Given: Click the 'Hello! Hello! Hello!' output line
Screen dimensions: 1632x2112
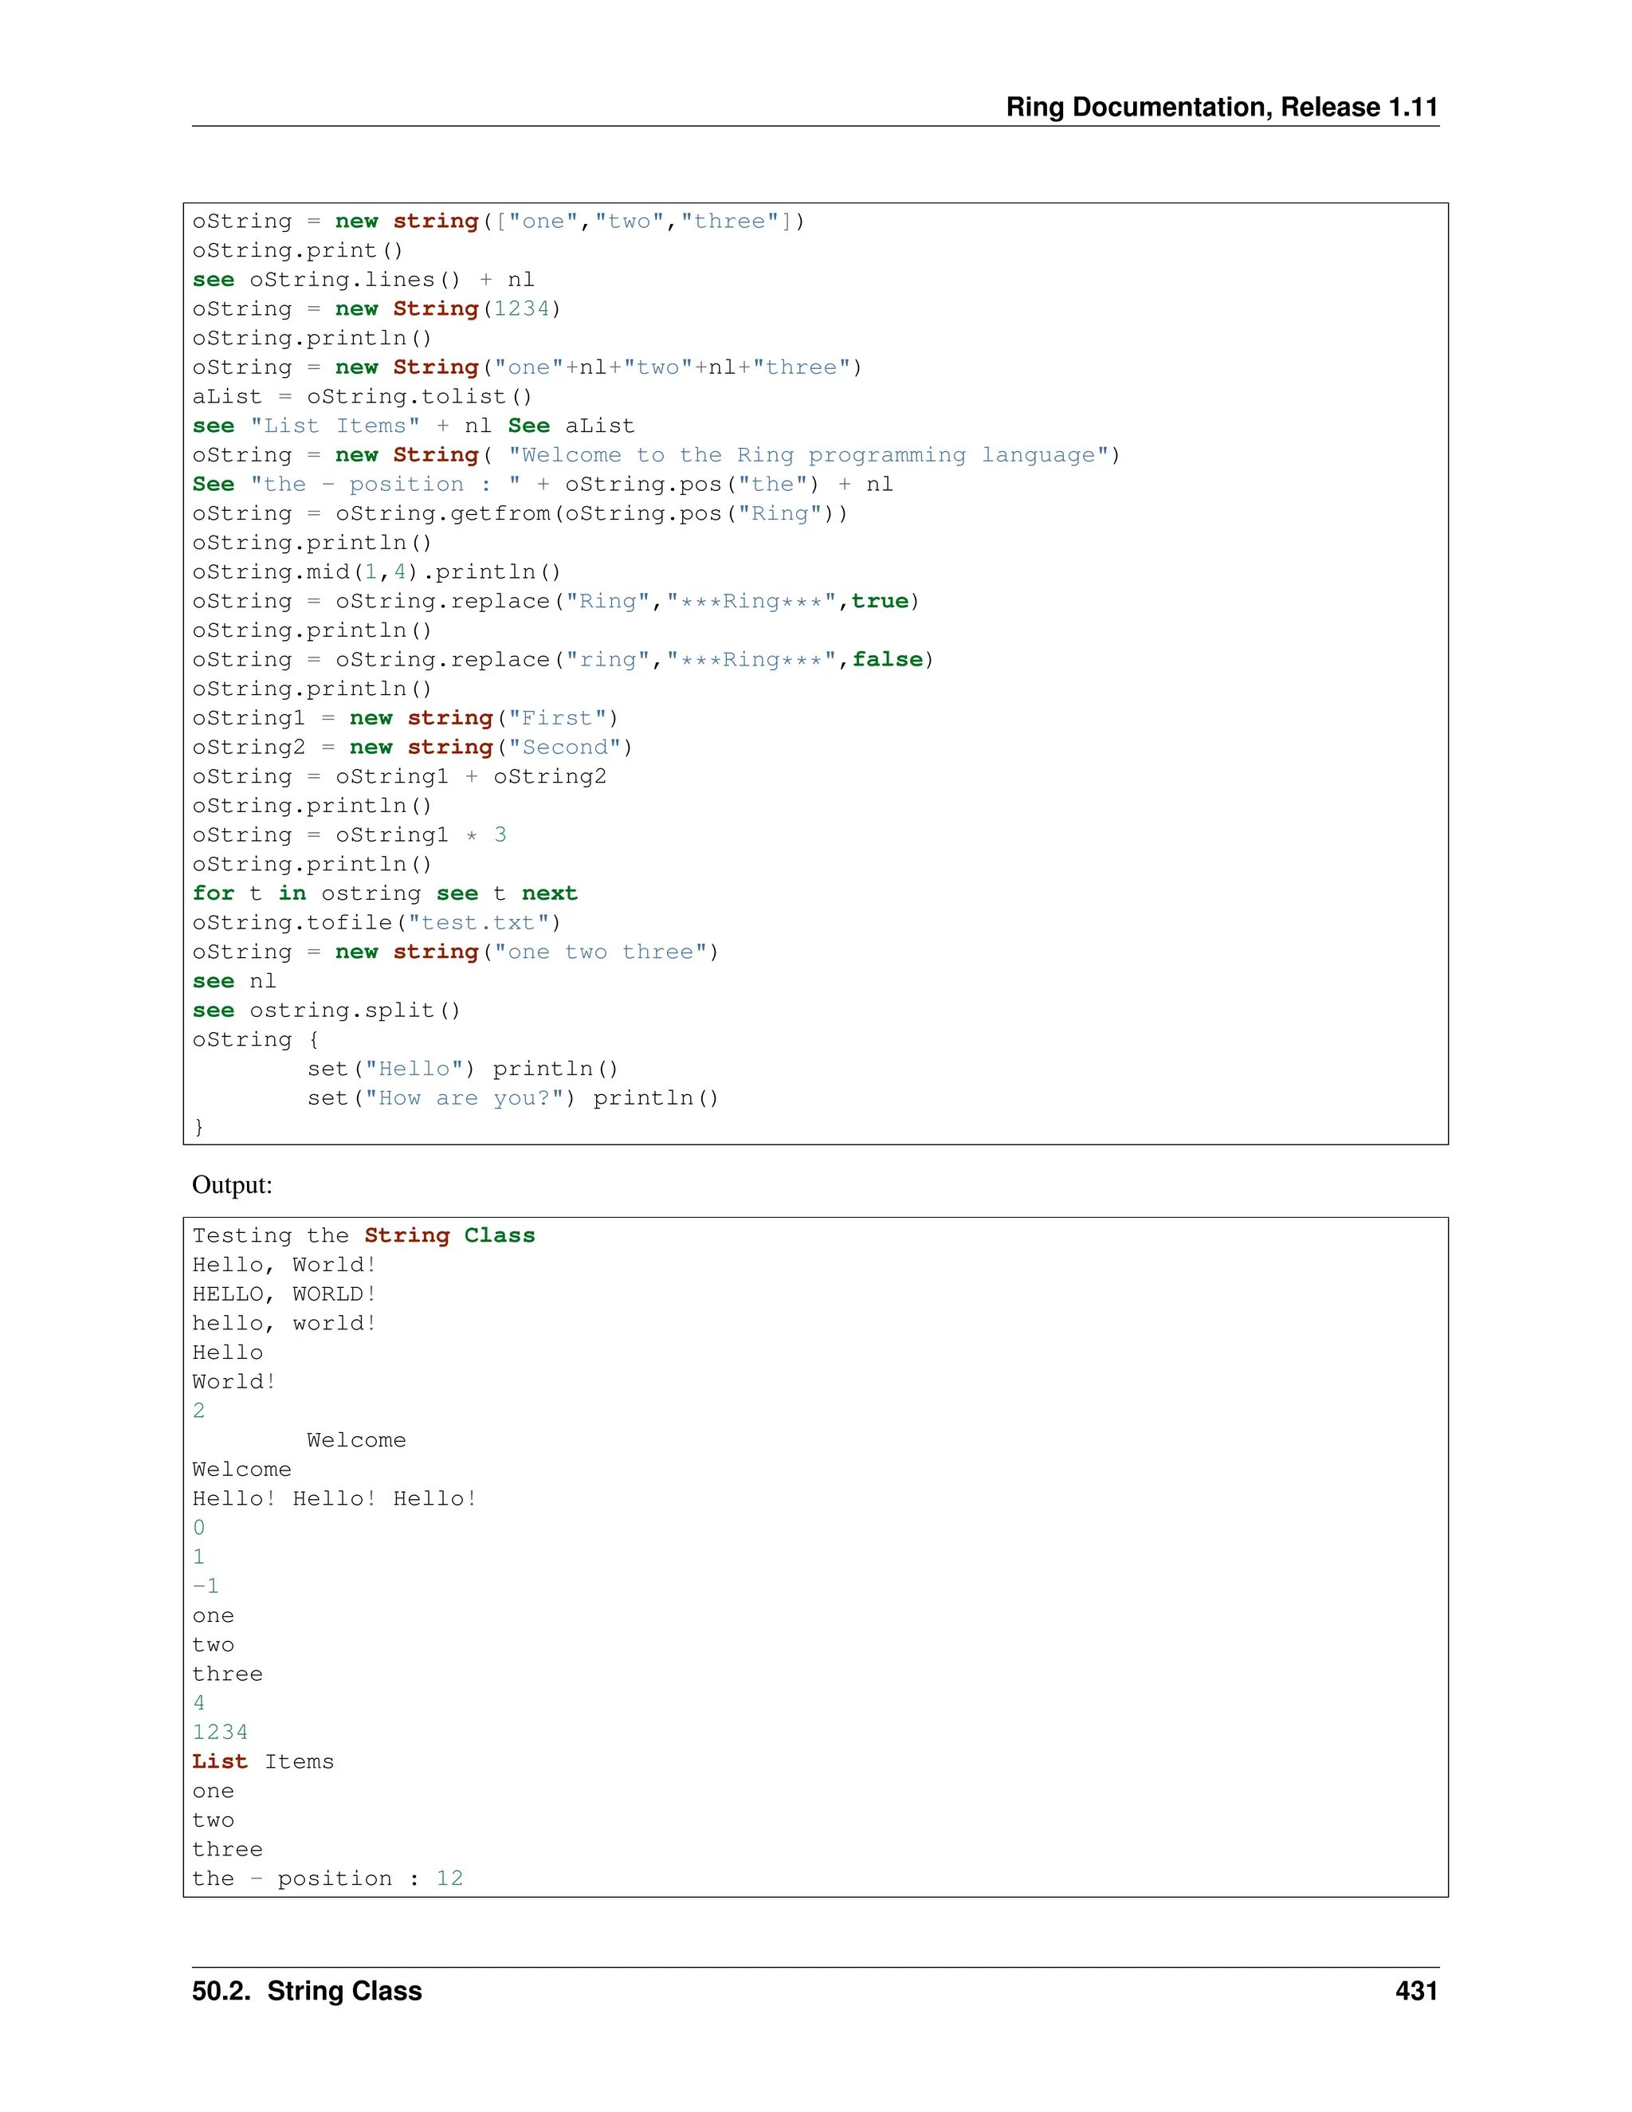Looking at the screenshot, I should click(x=335, y=1499).
